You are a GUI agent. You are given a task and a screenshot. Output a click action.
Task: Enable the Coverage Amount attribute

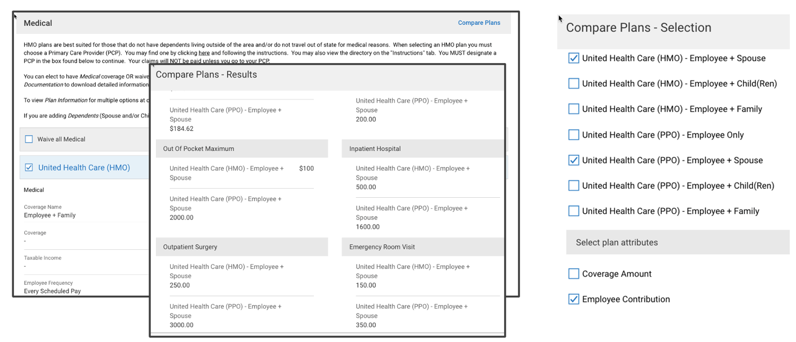click(574, 274)
